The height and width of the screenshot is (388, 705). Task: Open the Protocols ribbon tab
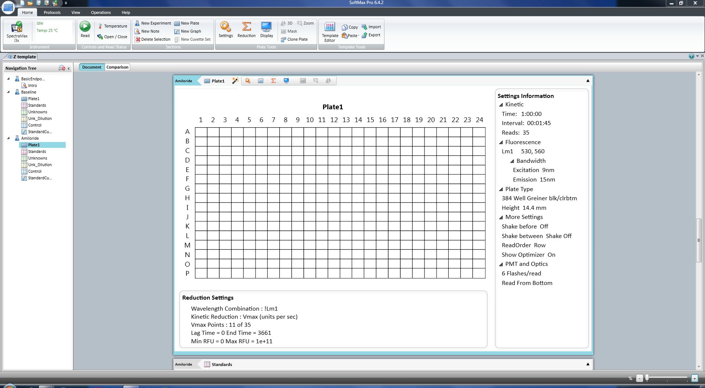[52, 12]
